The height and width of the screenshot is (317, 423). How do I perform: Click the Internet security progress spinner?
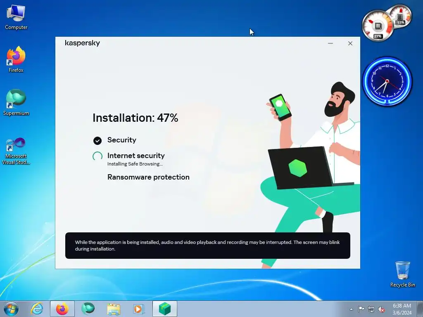click(97, 156)
